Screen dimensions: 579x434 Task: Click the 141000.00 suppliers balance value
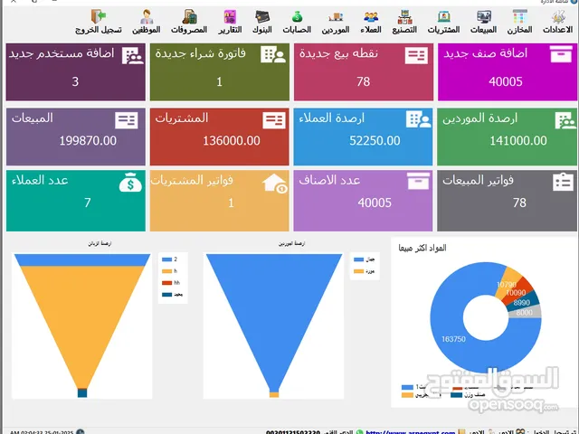pos(518,141)
